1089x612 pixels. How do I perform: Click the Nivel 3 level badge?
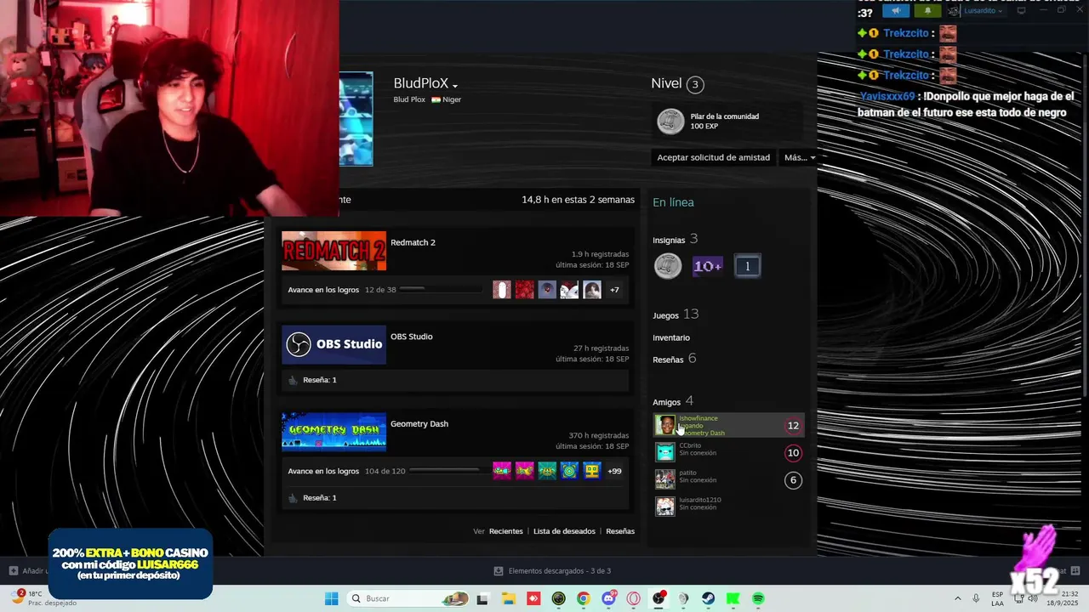coord(695,84)
